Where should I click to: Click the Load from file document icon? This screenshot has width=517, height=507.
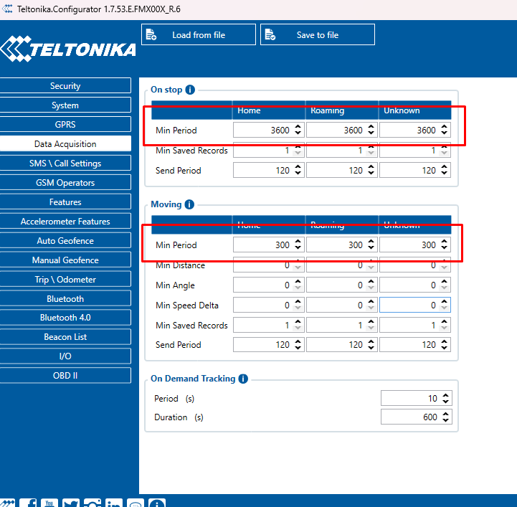click(151, 34)
